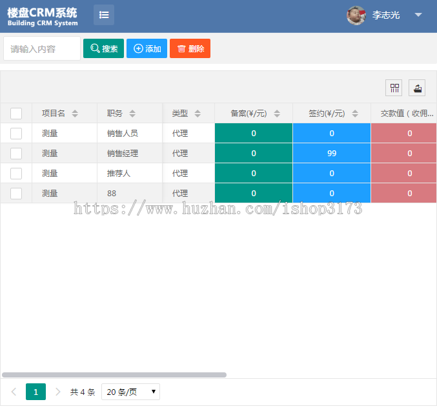Open the 20 条/页 page size dropdown
Screen dimensions: 437x413
coord(130,392)
